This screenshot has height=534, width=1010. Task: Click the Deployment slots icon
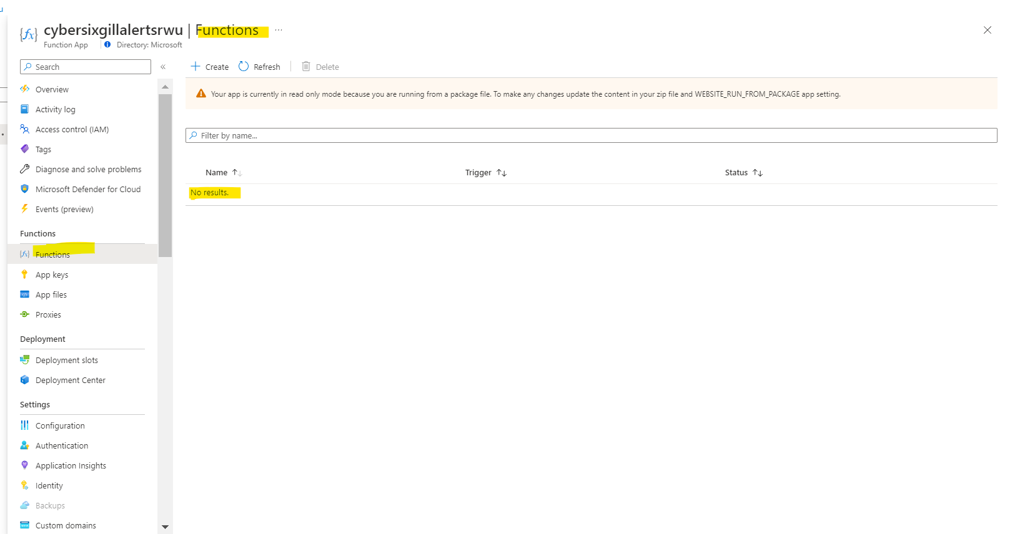pyautogui.click(x=25, y=360)
